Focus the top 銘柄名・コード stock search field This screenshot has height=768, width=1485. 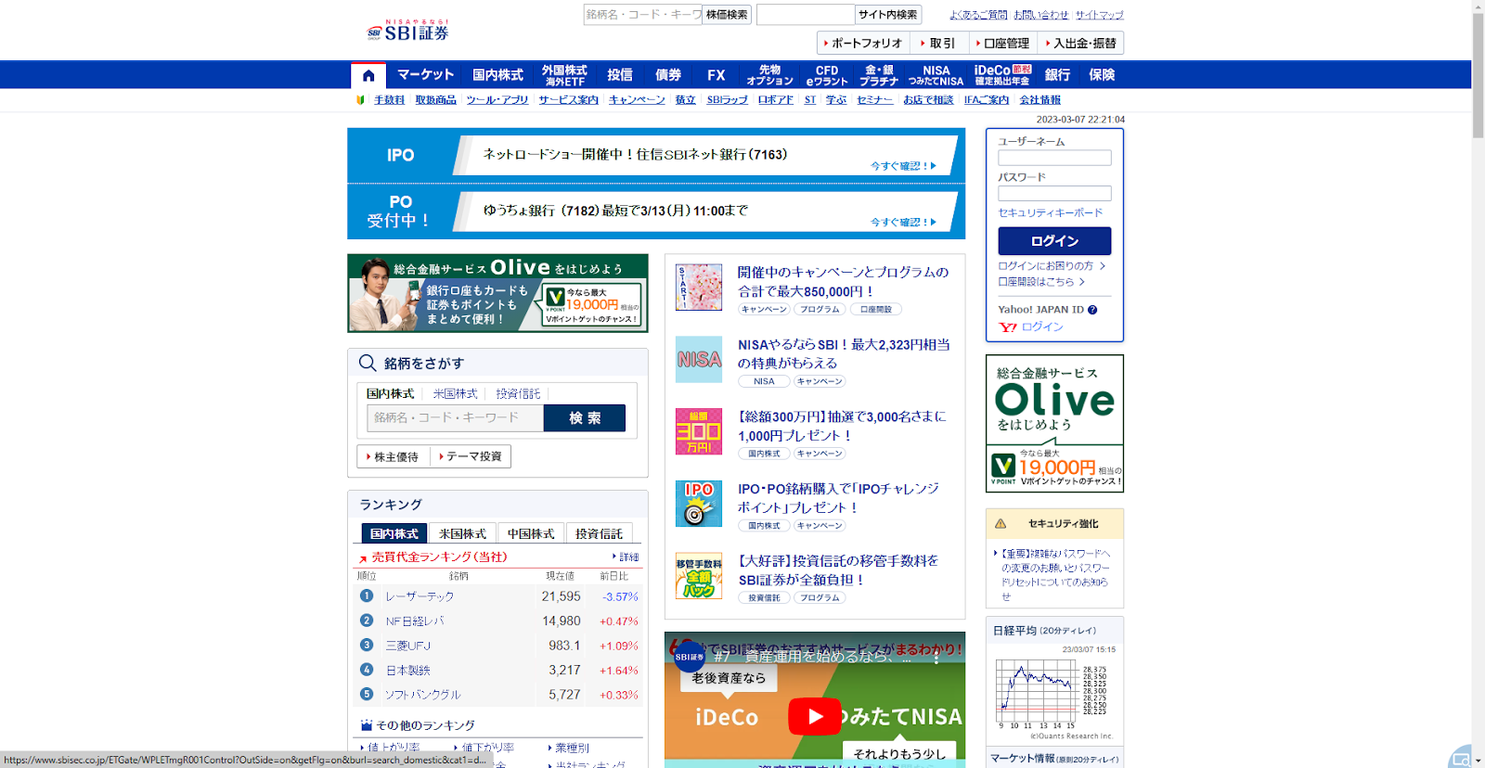(x=642, y=15)
